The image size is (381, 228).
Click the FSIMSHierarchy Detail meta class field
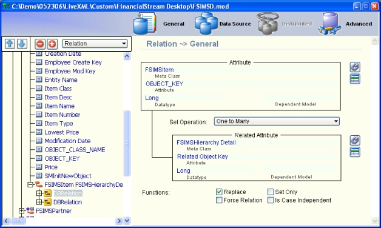[257, 142]
